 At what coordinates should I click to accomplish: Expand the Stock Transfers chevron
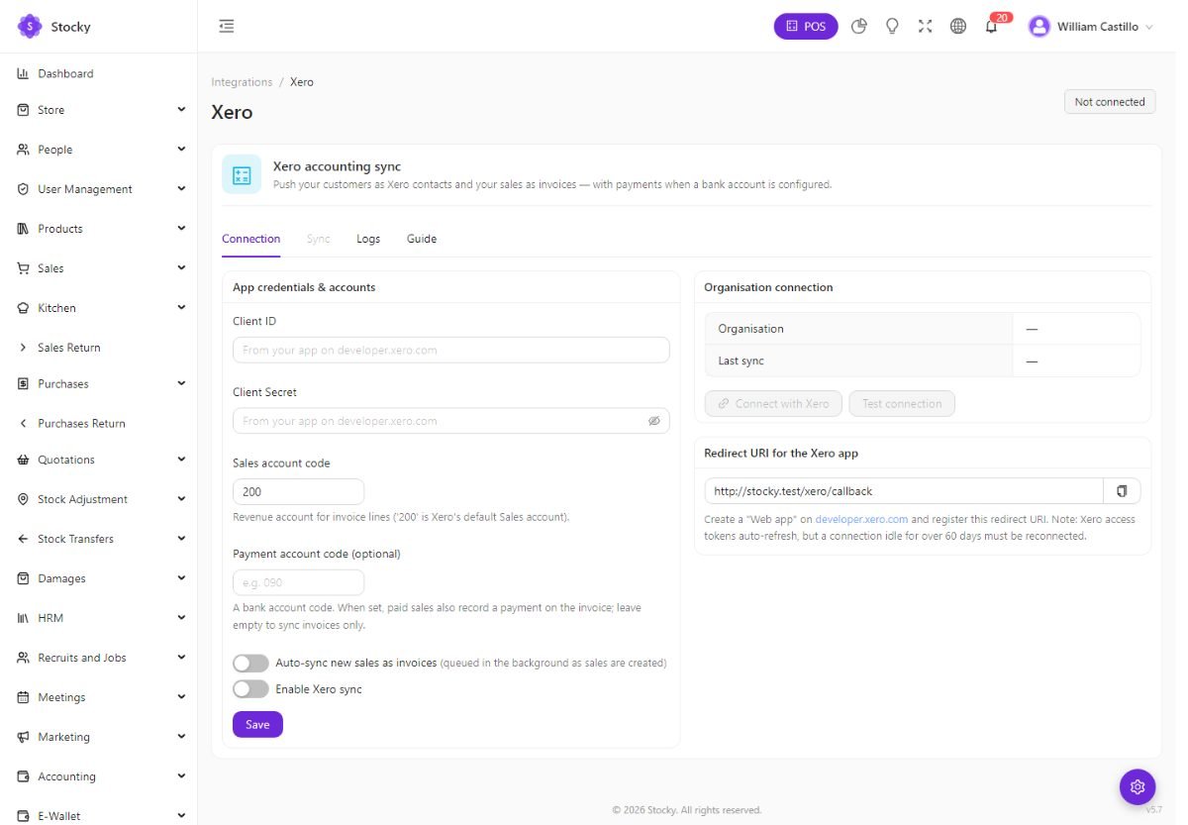point(181,538)
